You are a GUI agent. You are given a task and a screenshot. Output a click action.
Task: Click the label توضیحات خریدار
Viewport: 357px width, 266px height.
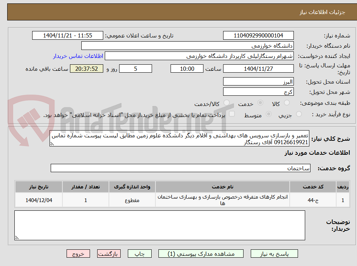[x=338, y=225]
